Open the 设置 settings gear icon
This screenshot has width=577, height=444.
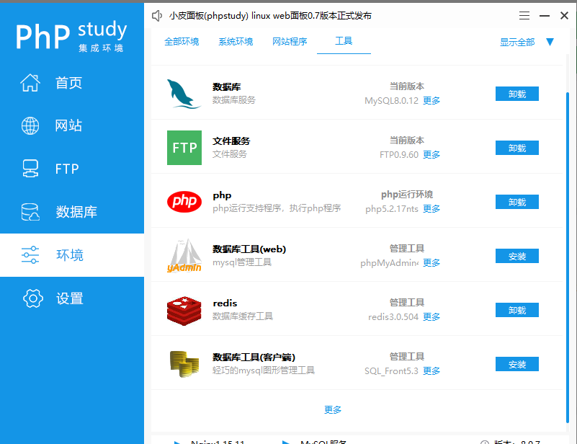point(32,298)
